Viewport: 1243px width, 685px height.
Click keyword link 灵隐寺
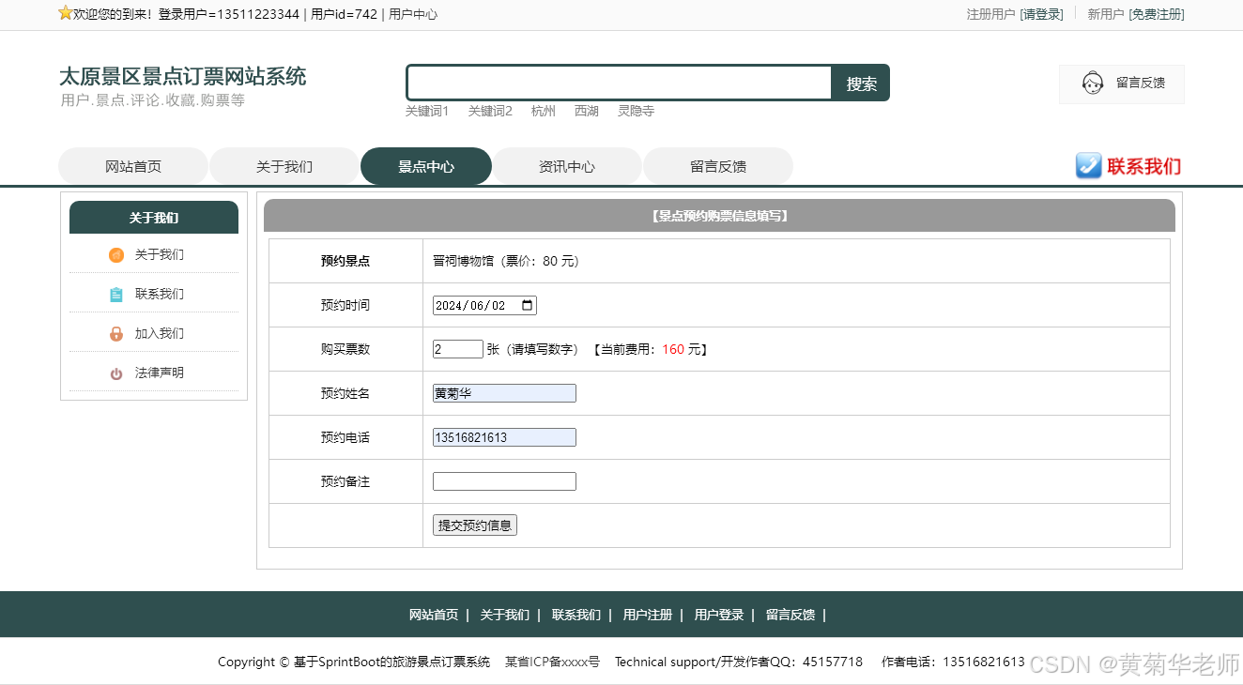[x=636, y=111]
